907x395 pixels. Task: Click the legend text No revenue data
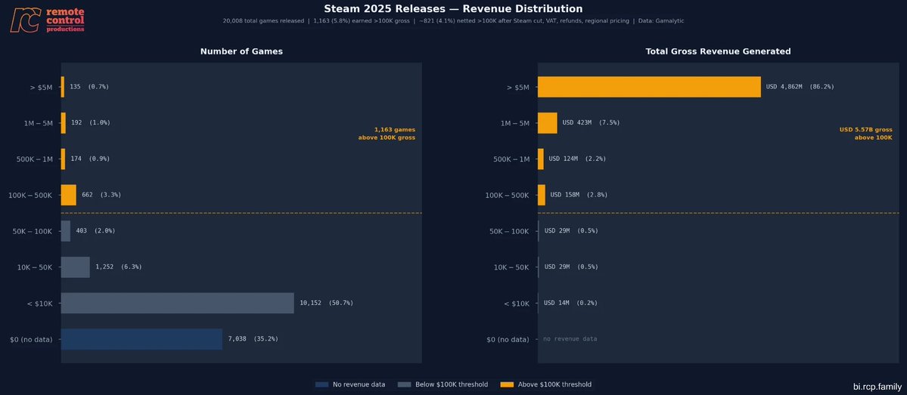(359, 384)
